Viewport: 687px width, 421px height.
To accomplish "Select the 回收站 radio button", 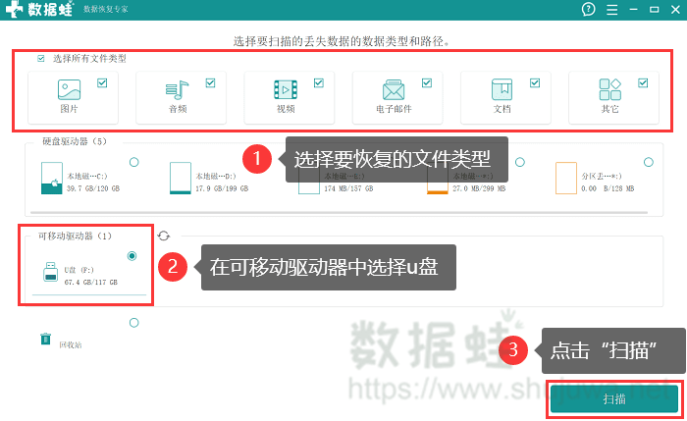I will pyautogui.click(x=134, y=323).
